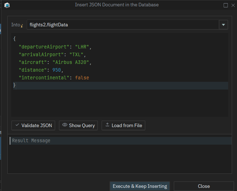Maximize the Insert JSON Document dialog
Screen dimensions: 237x191
tap(226, 5)
